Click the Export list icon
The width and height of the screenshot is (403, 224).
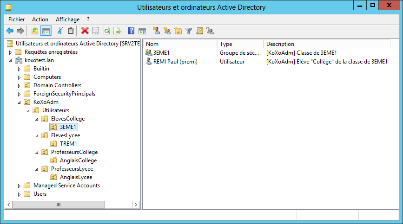tap(117, 31)
